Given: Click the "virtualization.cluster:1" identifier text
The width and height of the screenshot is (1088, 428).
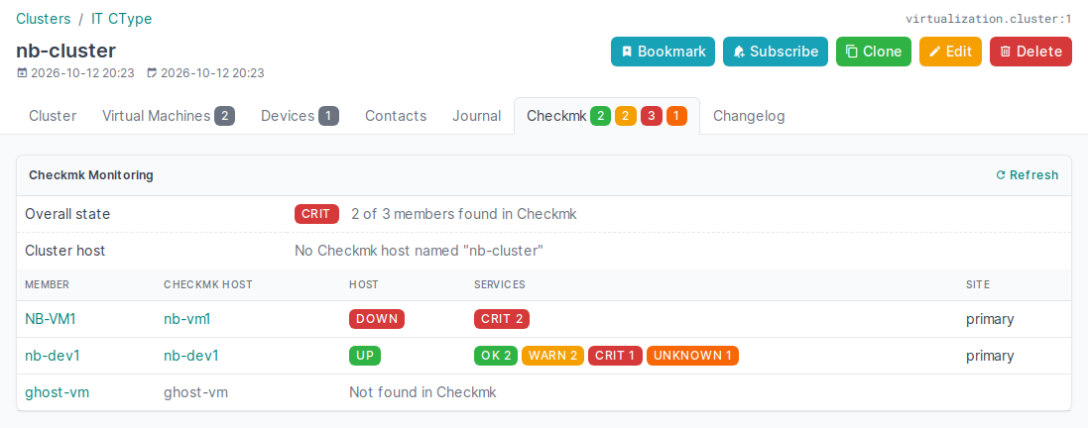Looking at the screenshot, I should (989, 20).
